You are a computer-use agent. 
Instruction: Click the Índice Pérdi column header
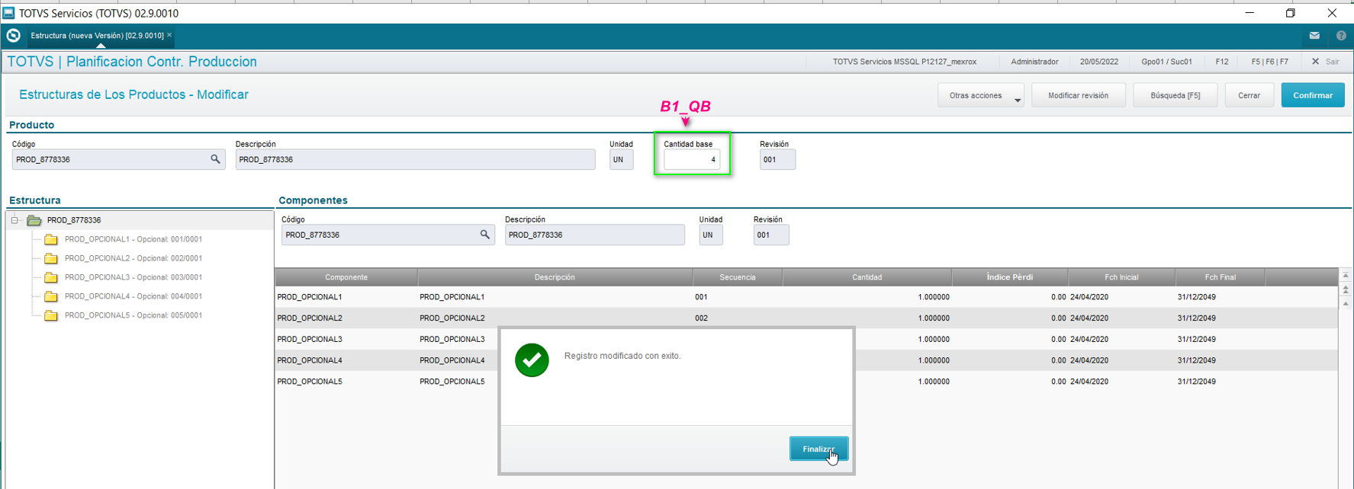point(1009,277)
